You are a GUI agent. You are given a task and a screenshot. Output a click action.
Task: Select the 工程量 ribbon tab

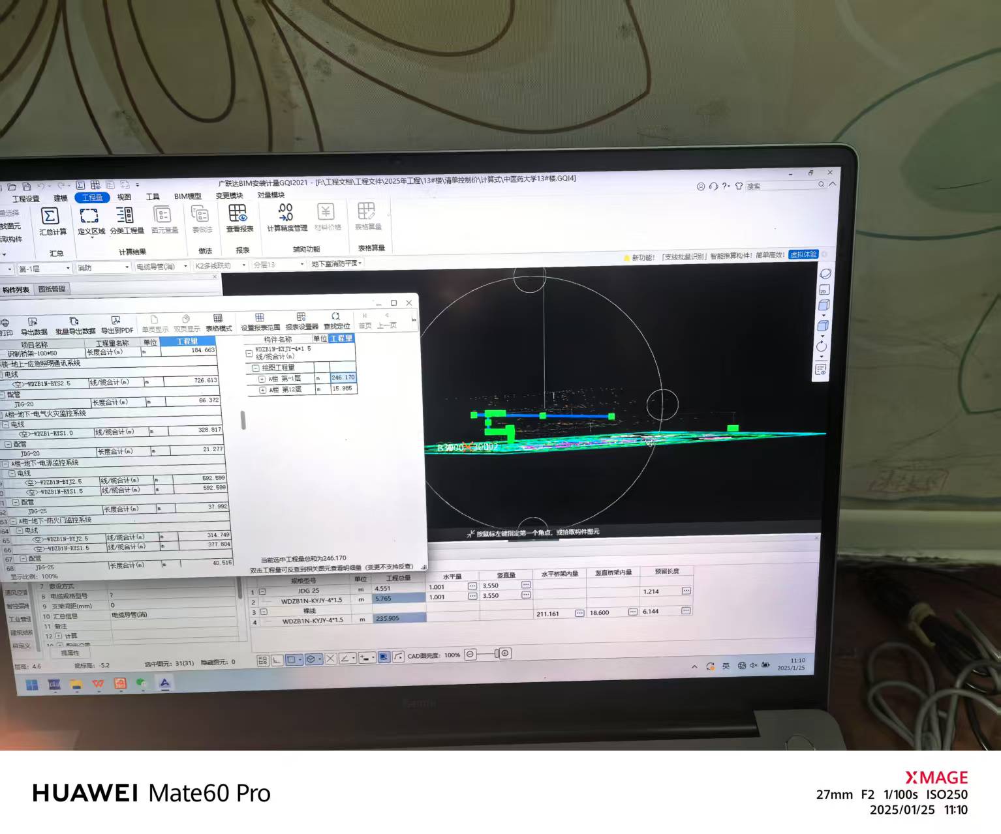tap(92, 198)
